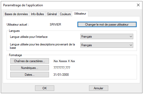Click the 7777777,777 numeric sample

click(x=62, y=68)
